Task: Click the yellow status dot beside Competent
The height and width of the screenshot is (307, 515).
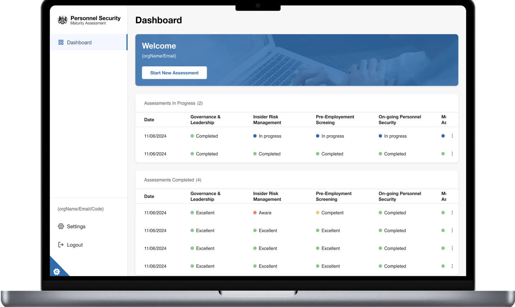Action: point(318,212)
